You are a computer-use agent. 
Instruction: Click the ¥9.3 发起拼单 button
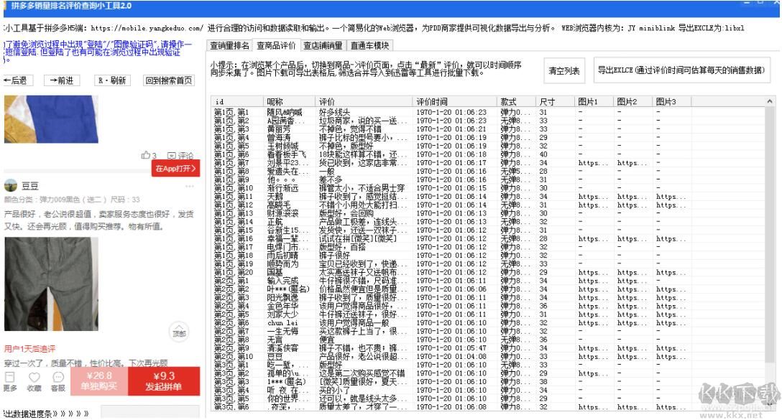(x=164, y=381)
